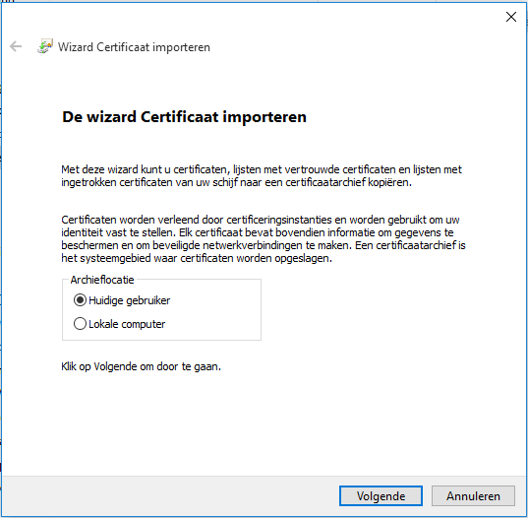This screenshot has width=528, height=518.
Task: Click the paragraph starting 'Met deze wizard'
Action: pos(262,175)
